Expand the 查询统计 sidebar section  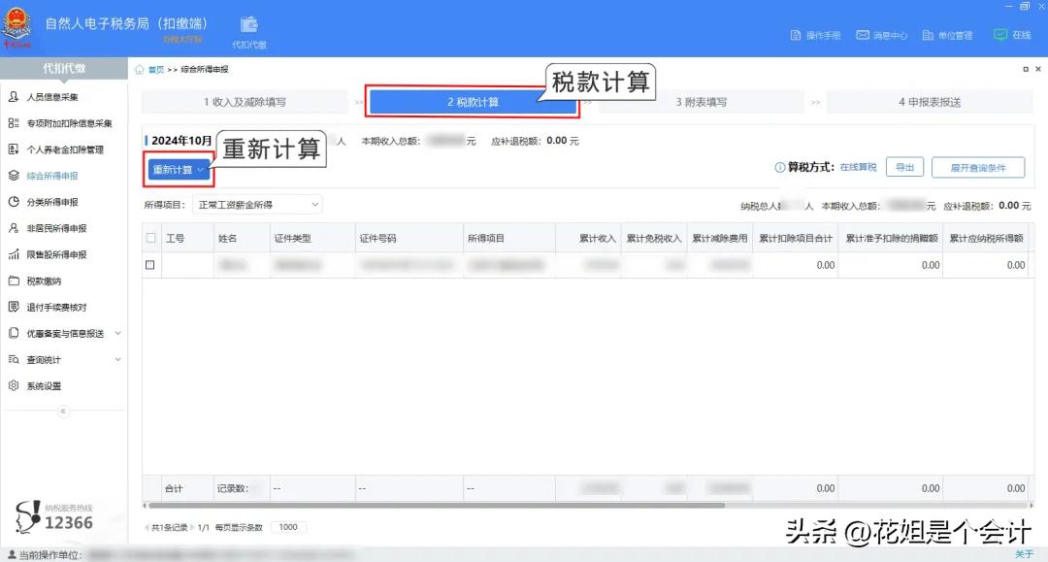click(x=46, y=359)
